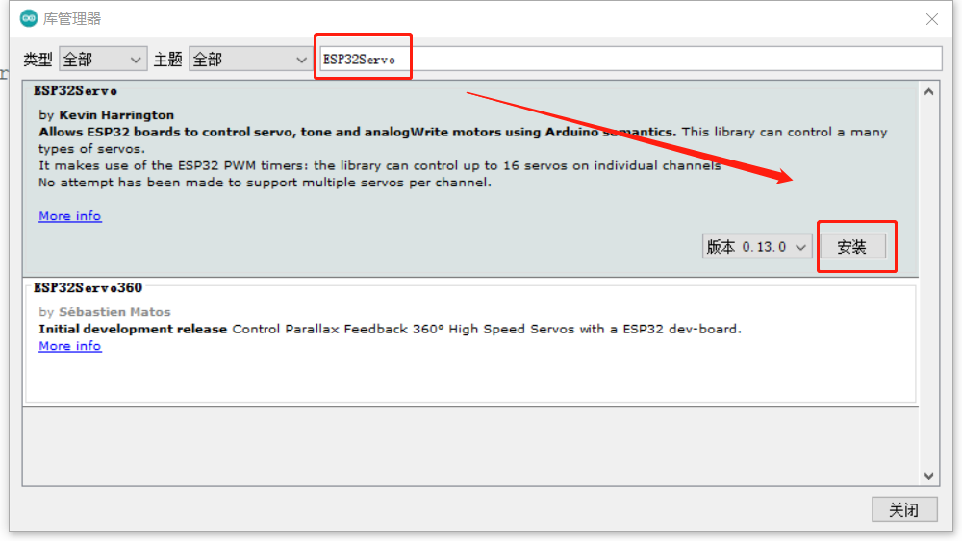Screen dimensions: 962x541
Task: Close the library manager window with X
Action: pos(931,19)
